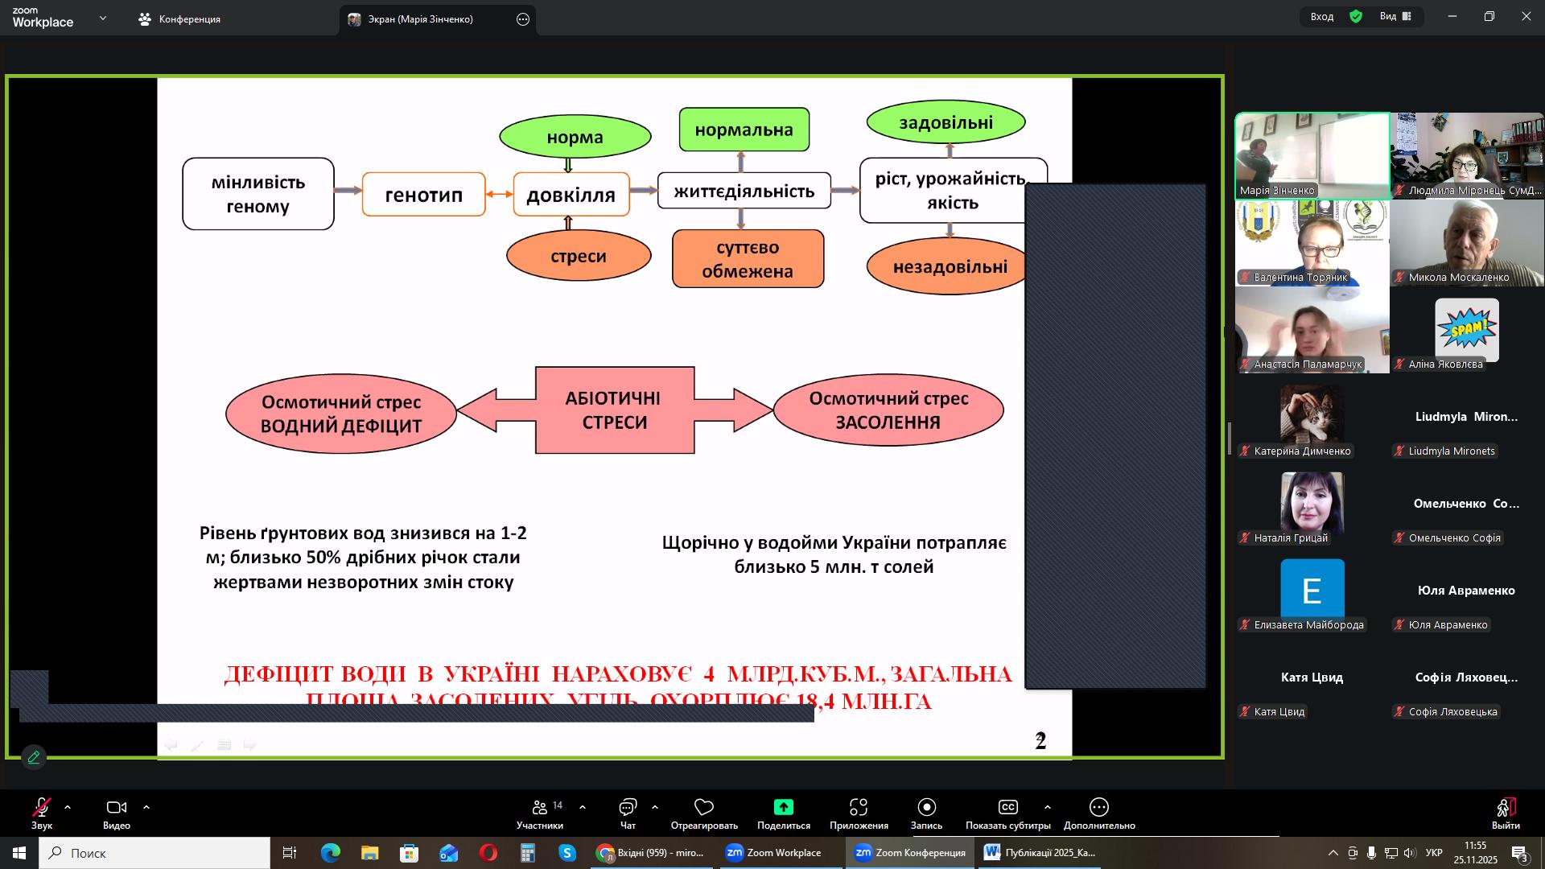Viewport: 1545px width, 869px height.
Task: Click the green Поделиться share button
Action: point(783,808)
